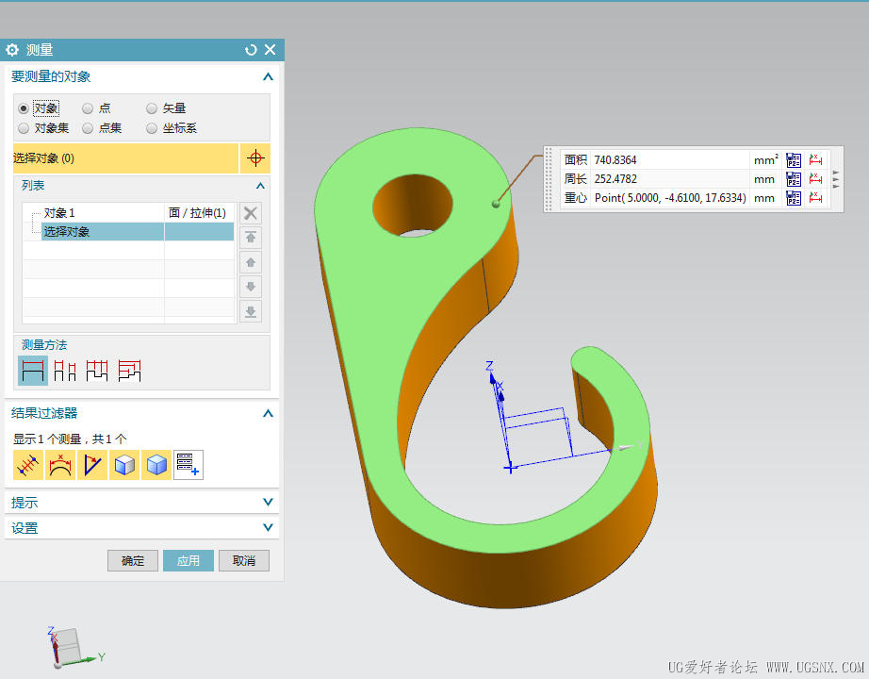The image size is (869, 679).
Task: Click the 应用 button
Action: coord(189,560)
